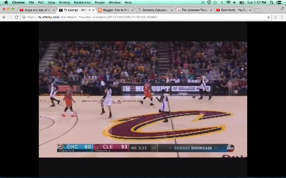286x178 pixels.
Task: Bookmark this page with the star icon
Action: (269, 17)
